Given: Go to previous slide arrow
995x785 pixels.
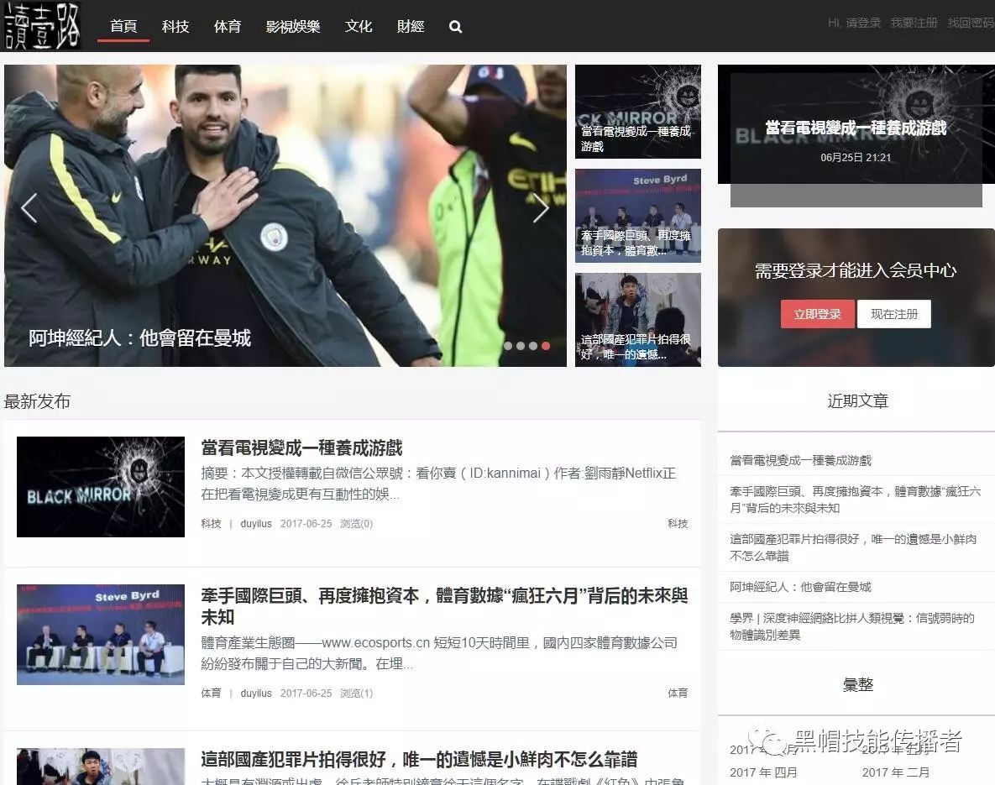Looking at the screenshot, I should (29, 208).
